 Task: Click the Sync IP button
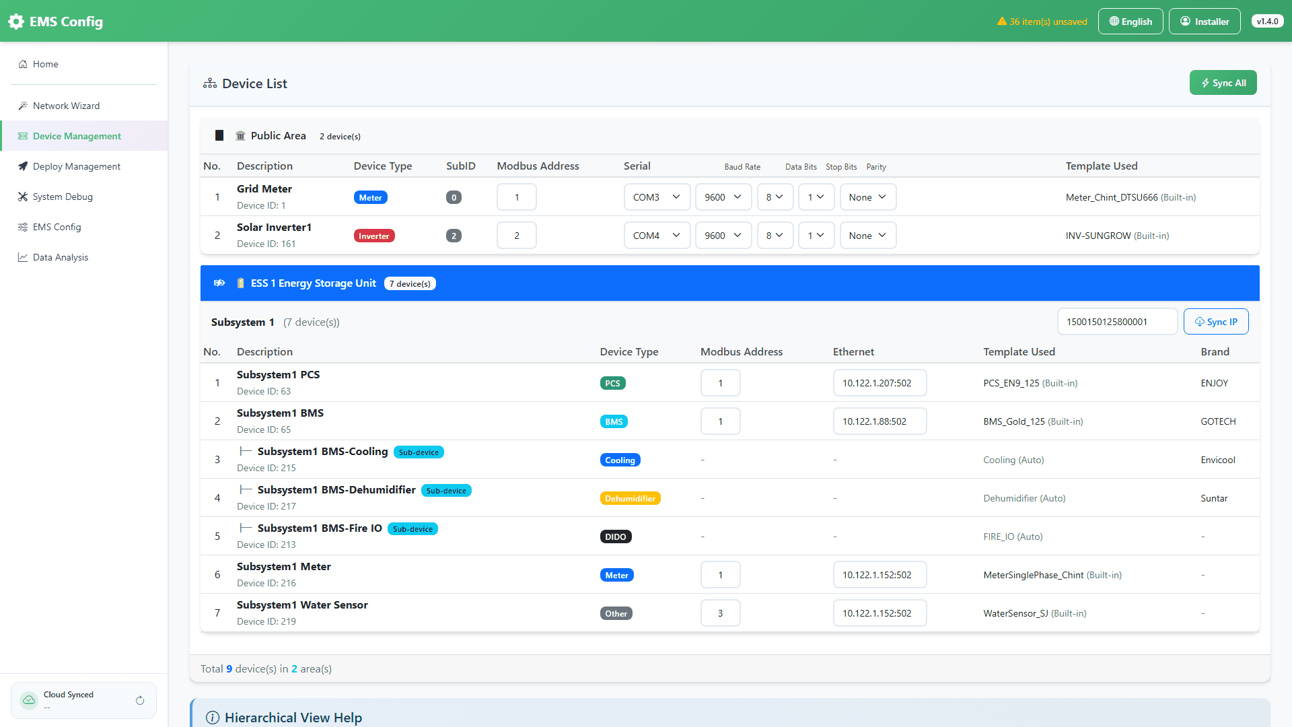click(1216, 322)
